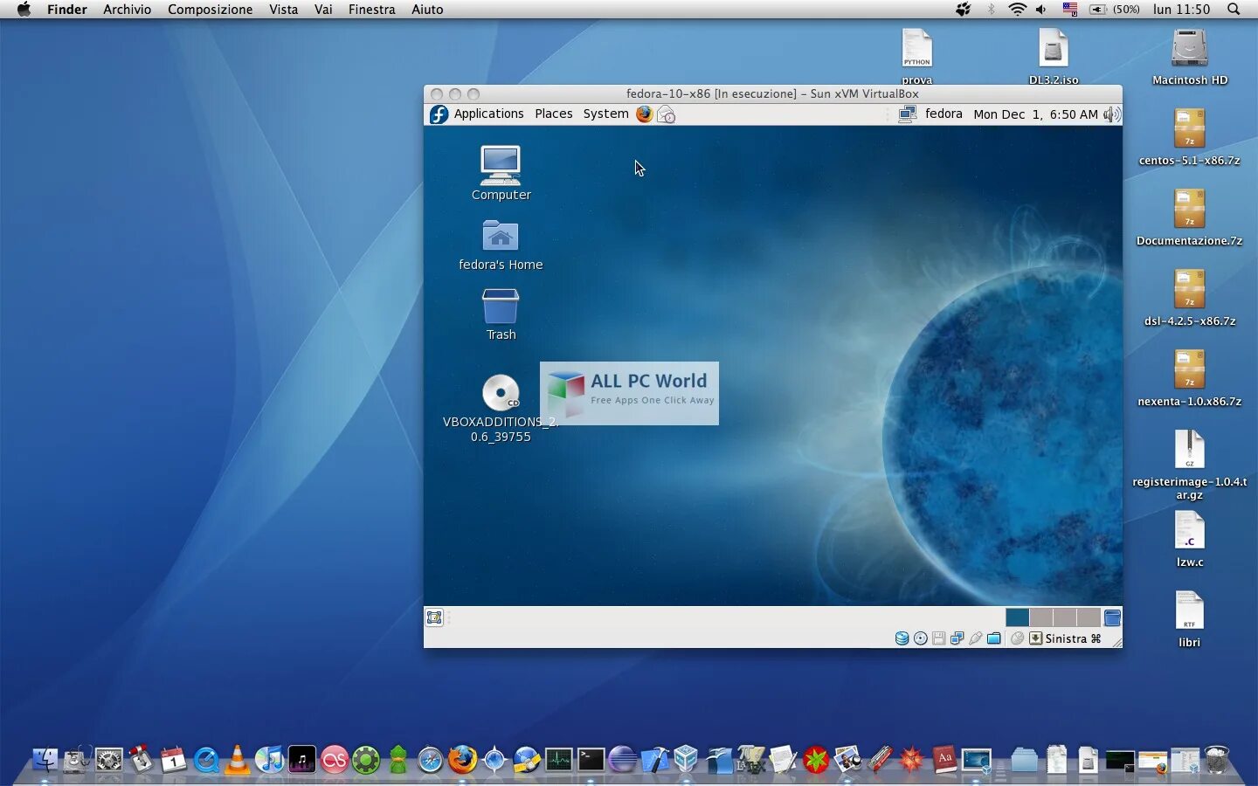Click the Wi-Fi status icon in menu bar

(1017, 10)
